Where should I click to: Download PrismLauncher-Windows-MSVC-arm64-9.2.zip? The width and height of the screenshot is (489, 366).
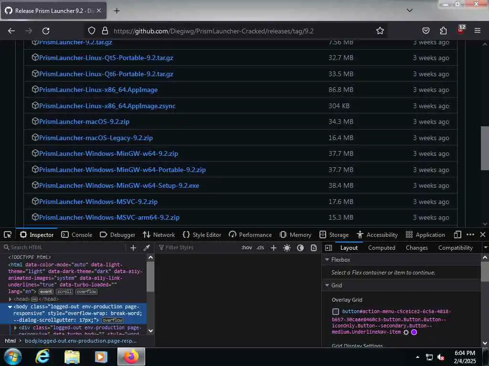[109, 217]
